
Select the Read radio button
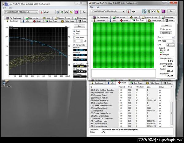[x=74, y=31]
